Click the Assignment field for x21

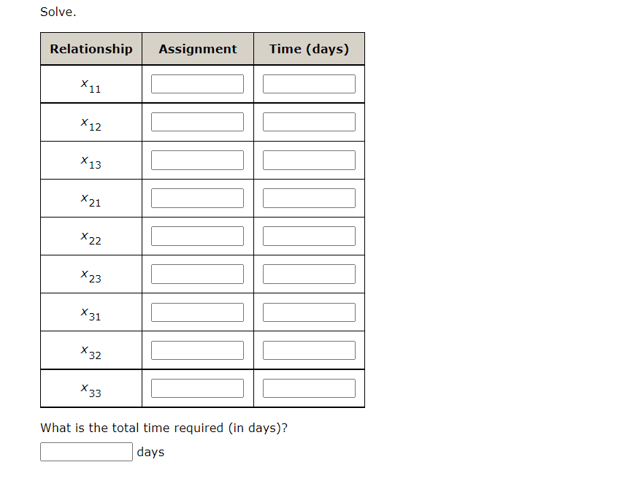[x=197, y=198]
